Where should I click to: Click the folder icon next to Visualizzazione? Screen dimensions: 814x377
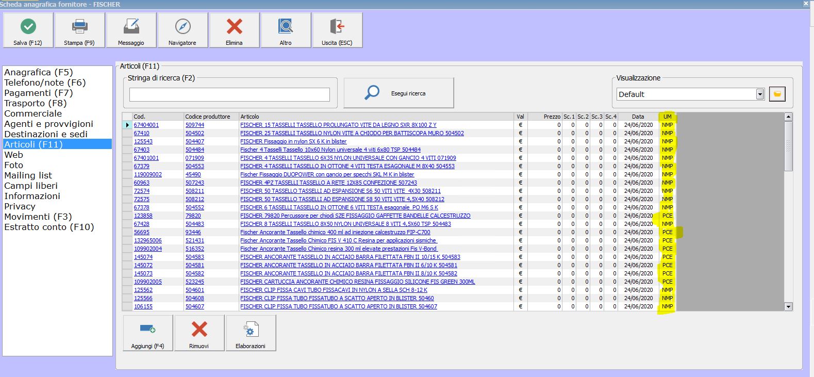click(x=777, y=94)
